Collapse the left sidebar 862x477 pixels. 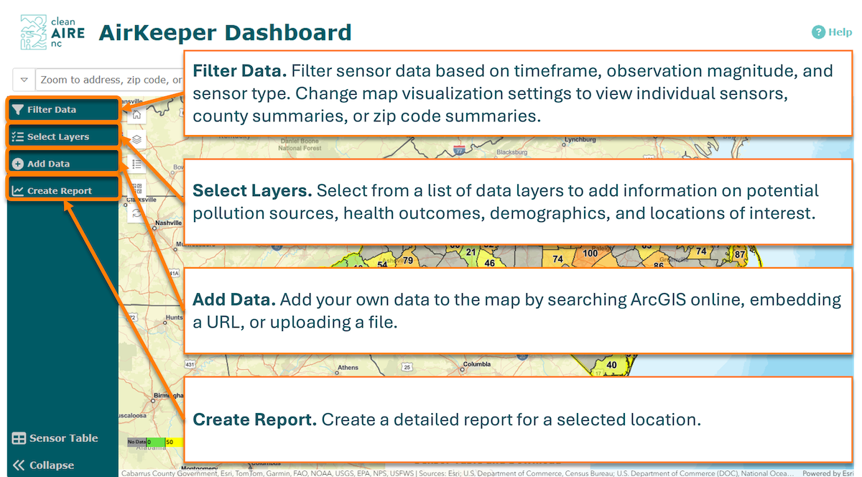[43, 465]
